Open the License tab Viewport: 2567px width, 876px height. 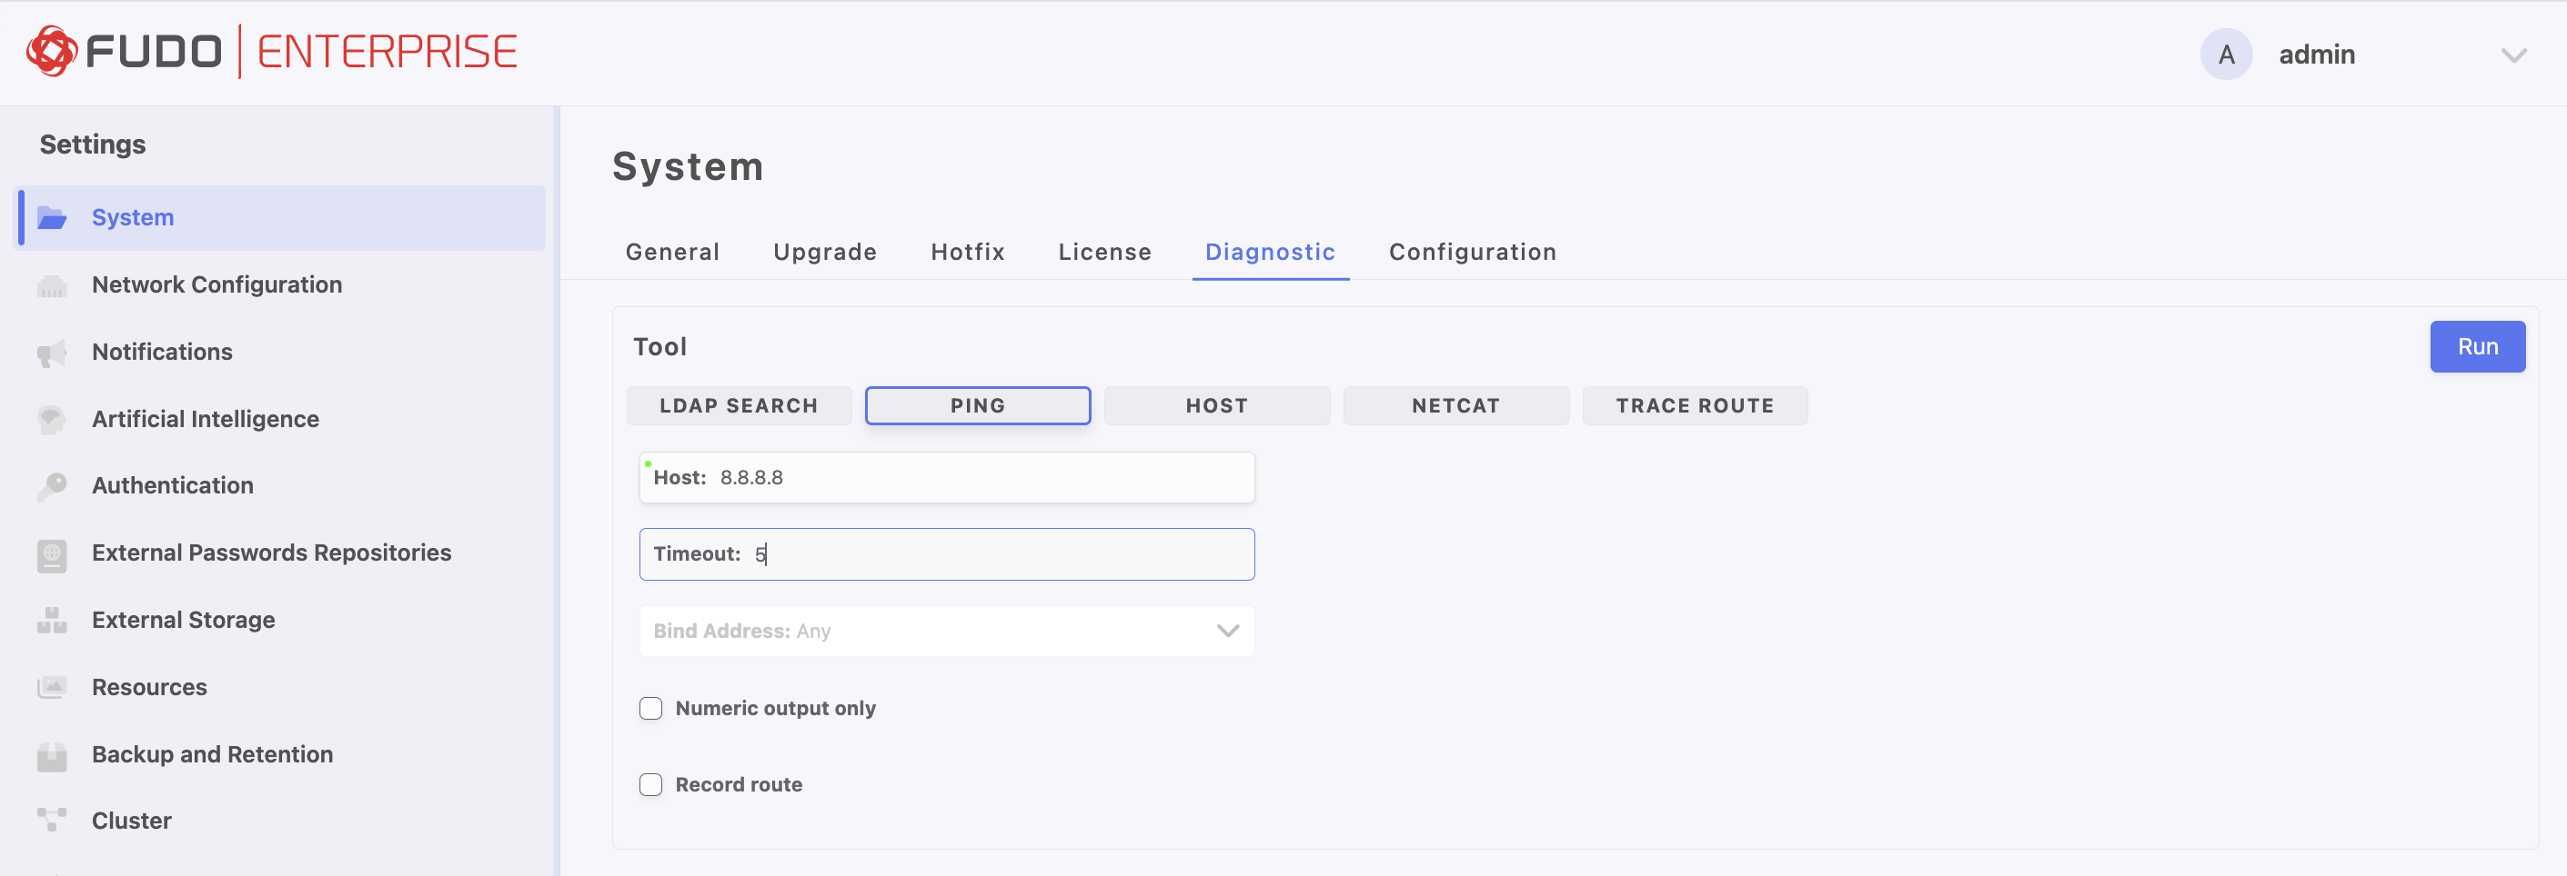coord(1104,252)
